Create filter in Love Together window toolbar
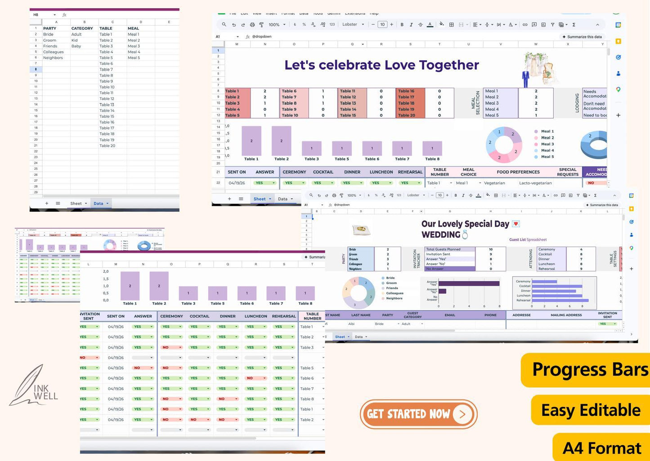 [x=552, y=25]
